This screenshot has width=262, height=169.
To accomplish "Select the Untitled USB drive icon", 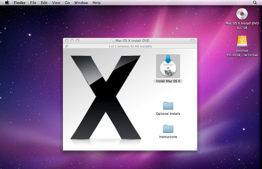I will coord(242,41).
